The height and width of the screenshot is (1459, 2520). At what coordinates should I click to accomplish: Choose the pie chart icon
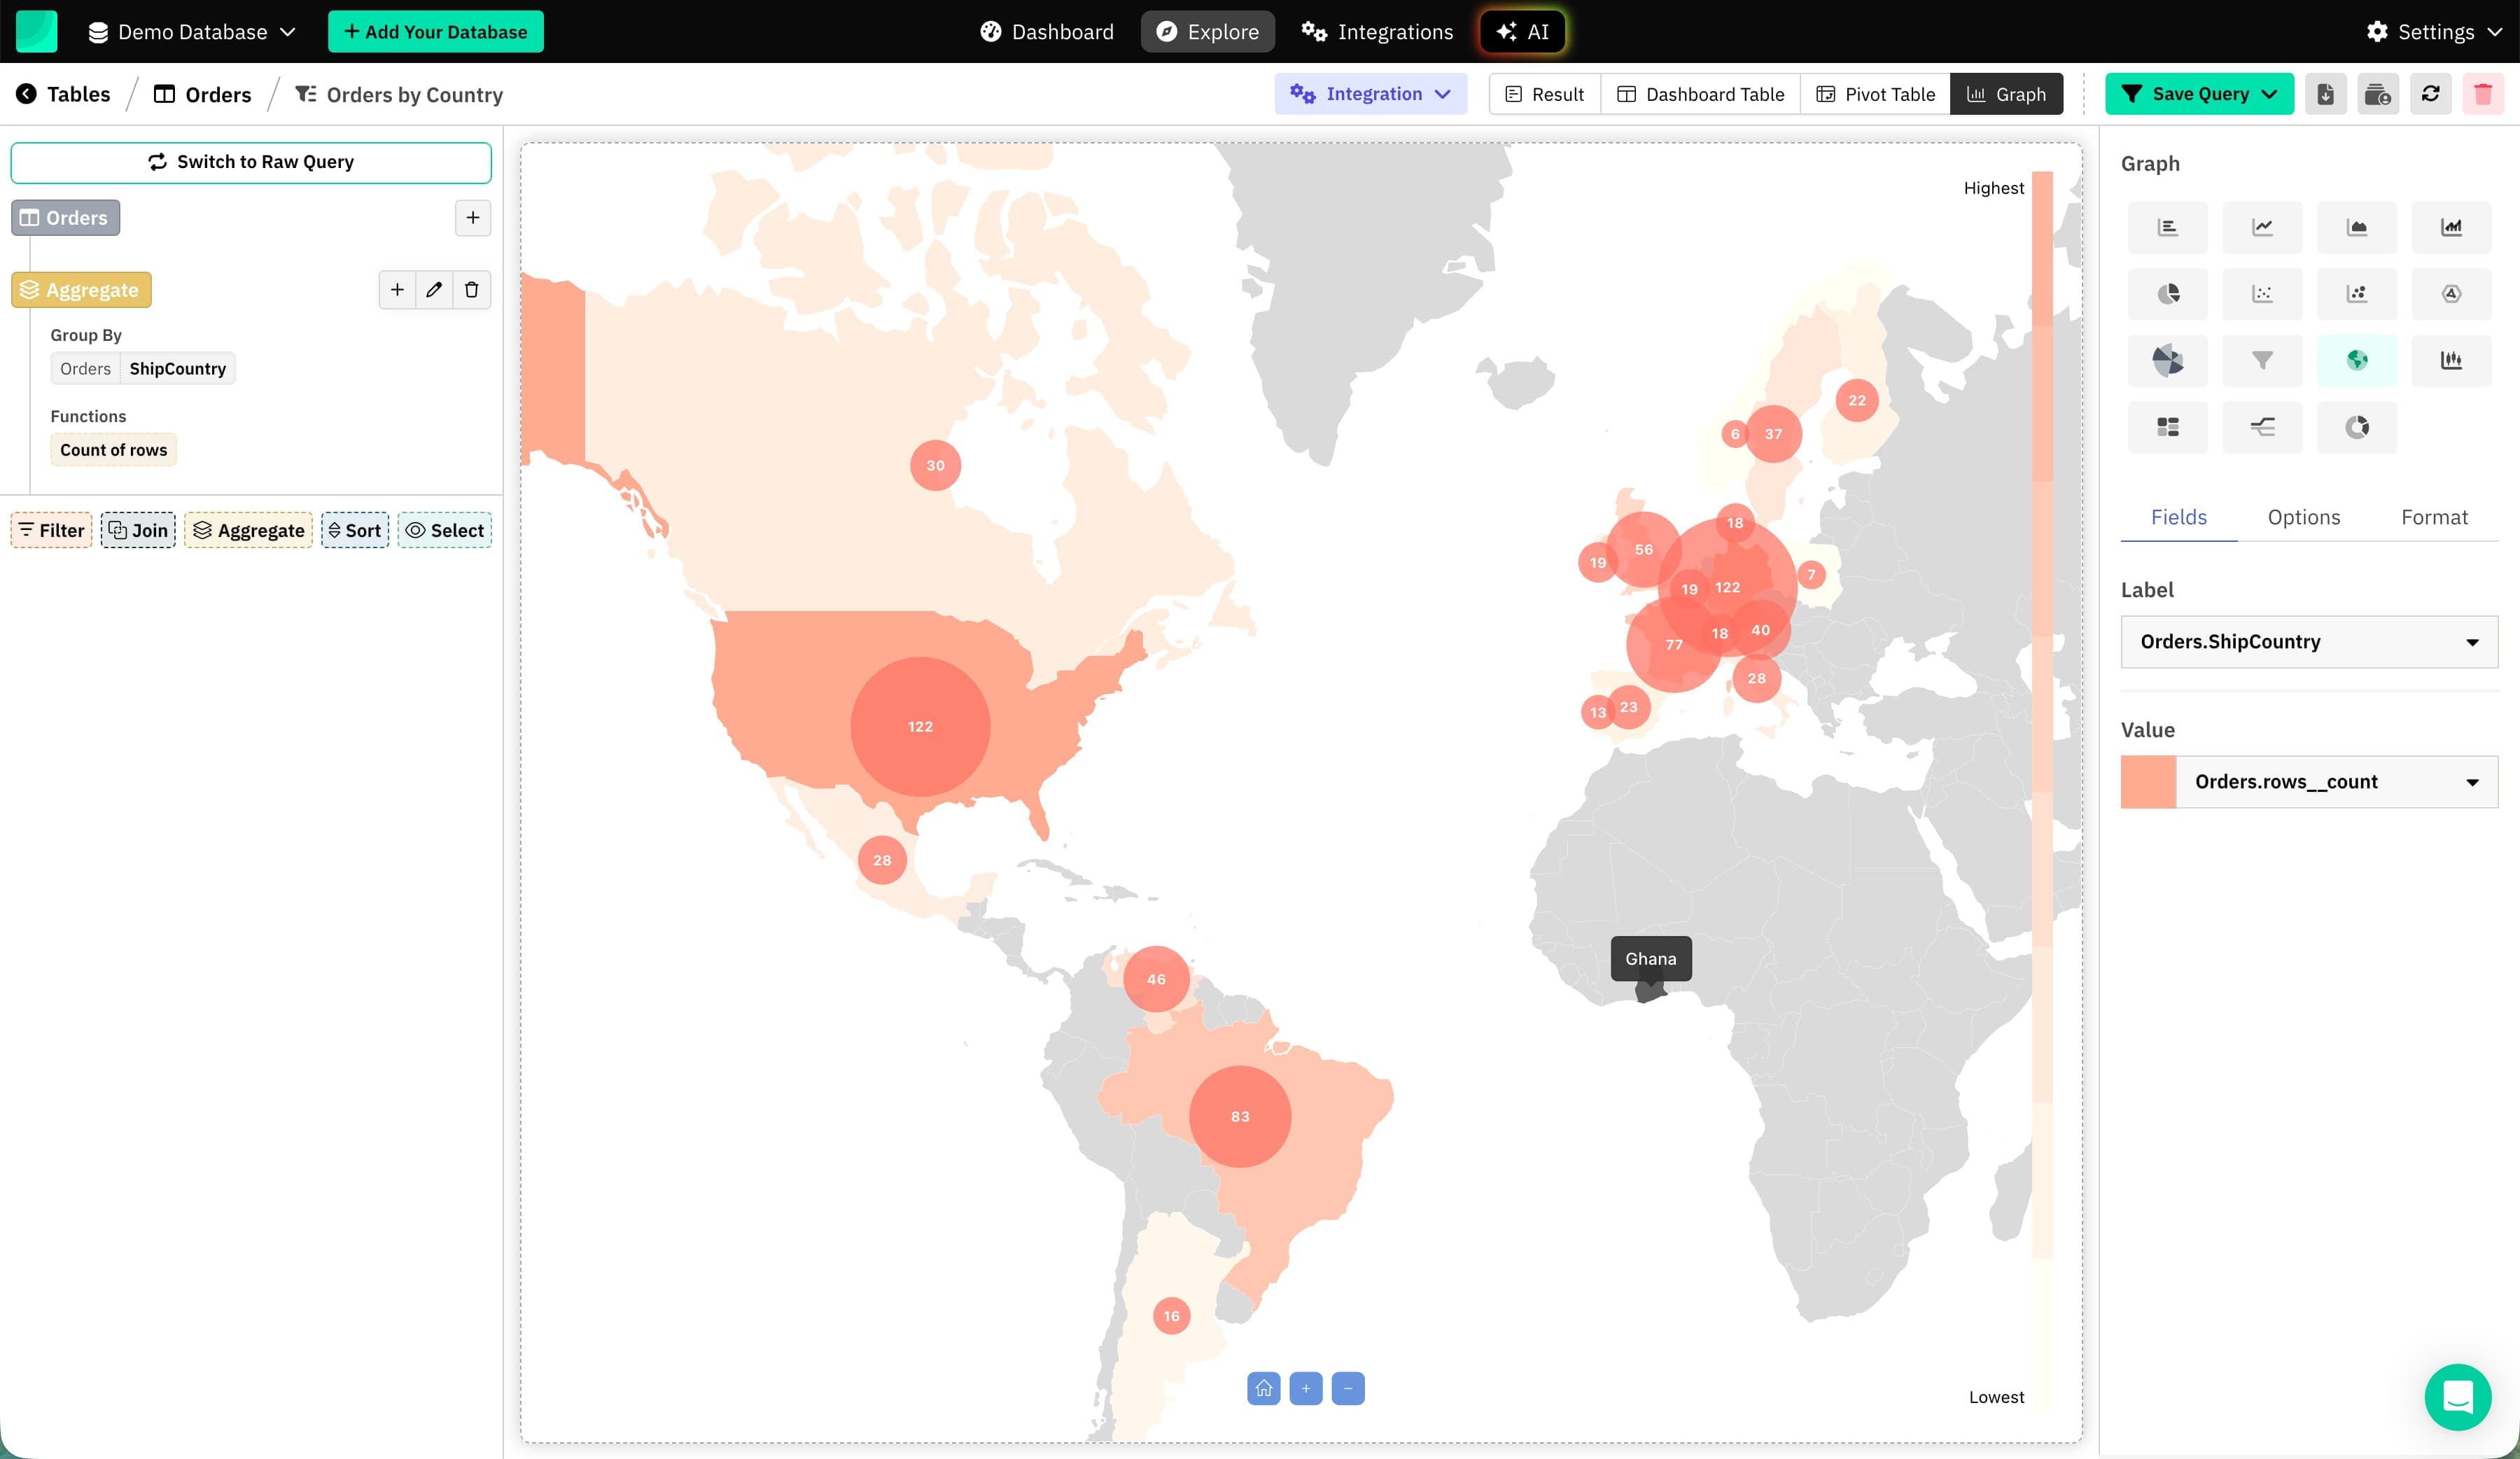pyautogui.click(x=2167, y=294)
